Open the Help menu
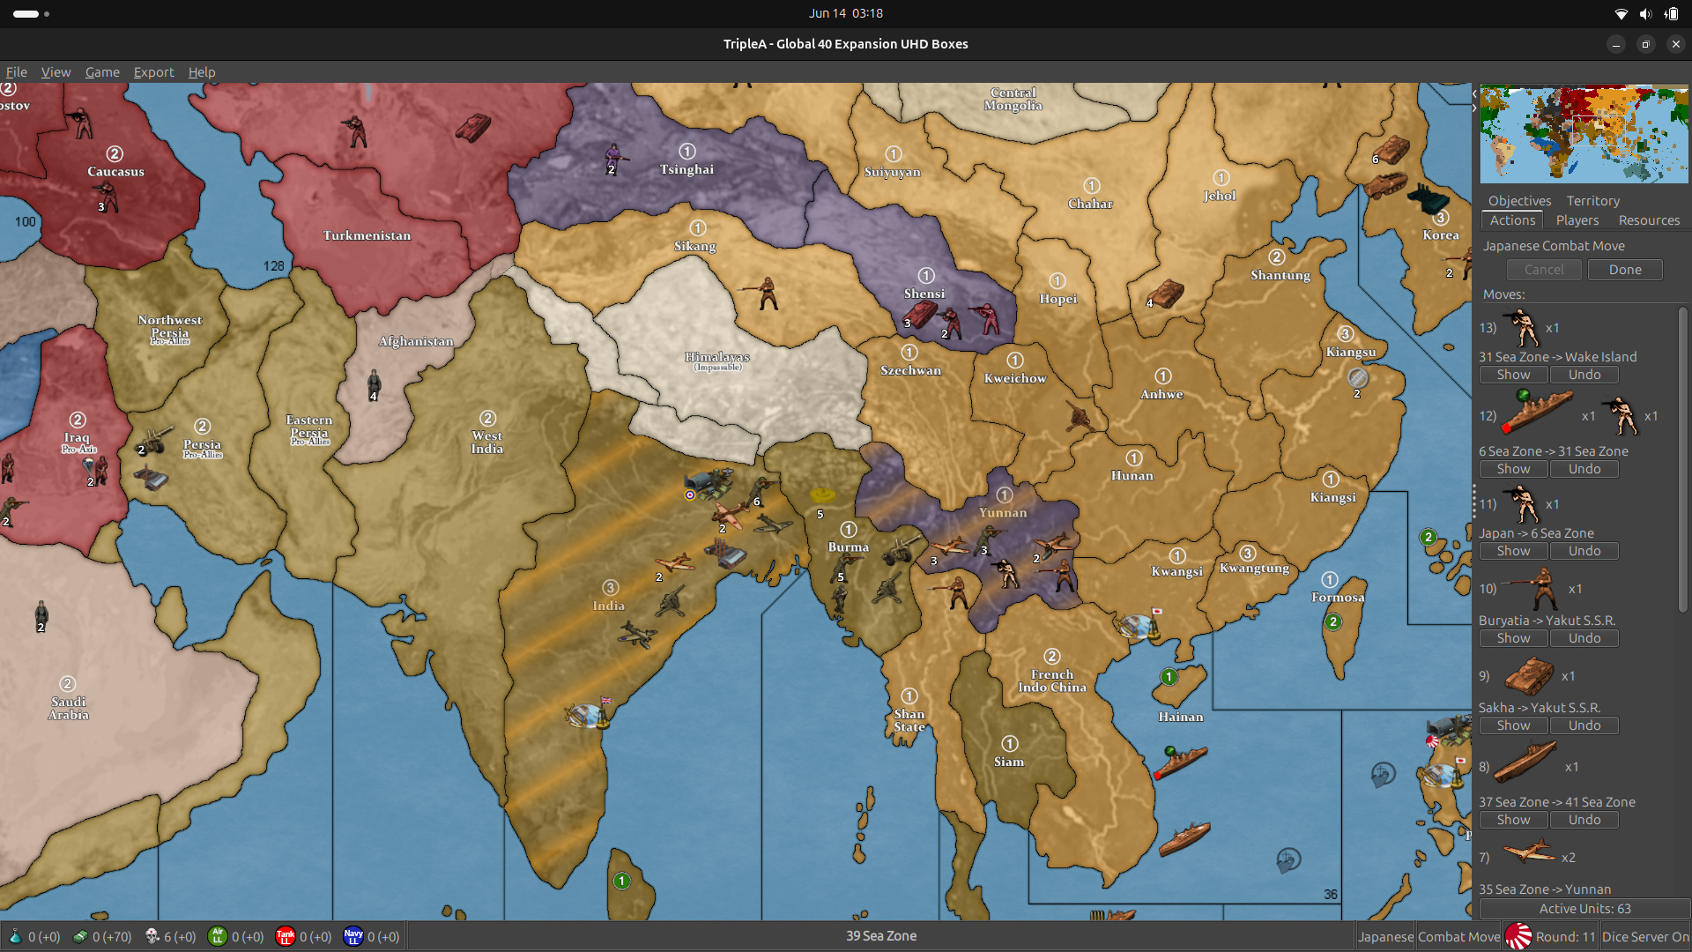Viewport: 1692px width, 952px height. 202,72
